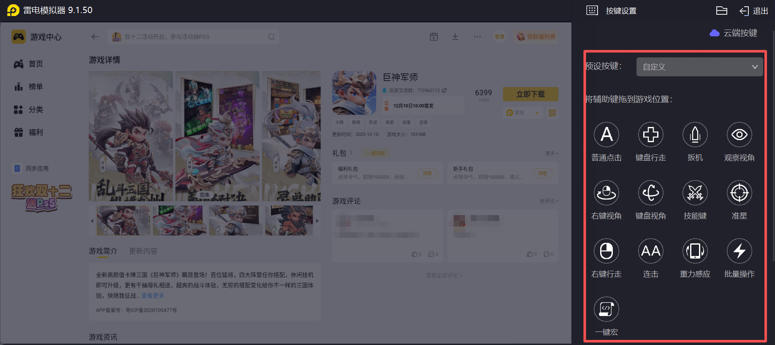Image resolution: width=775 pixels, height=345 pixels.
Task: Open the 乱斗三国 large screenshot
Action: click(131, 136)
